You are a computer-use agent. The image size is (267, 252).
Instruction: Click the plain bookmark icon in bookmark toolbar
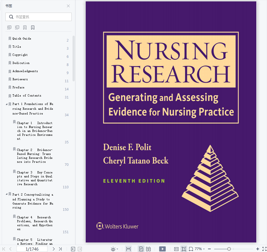(x=33, y=28)
